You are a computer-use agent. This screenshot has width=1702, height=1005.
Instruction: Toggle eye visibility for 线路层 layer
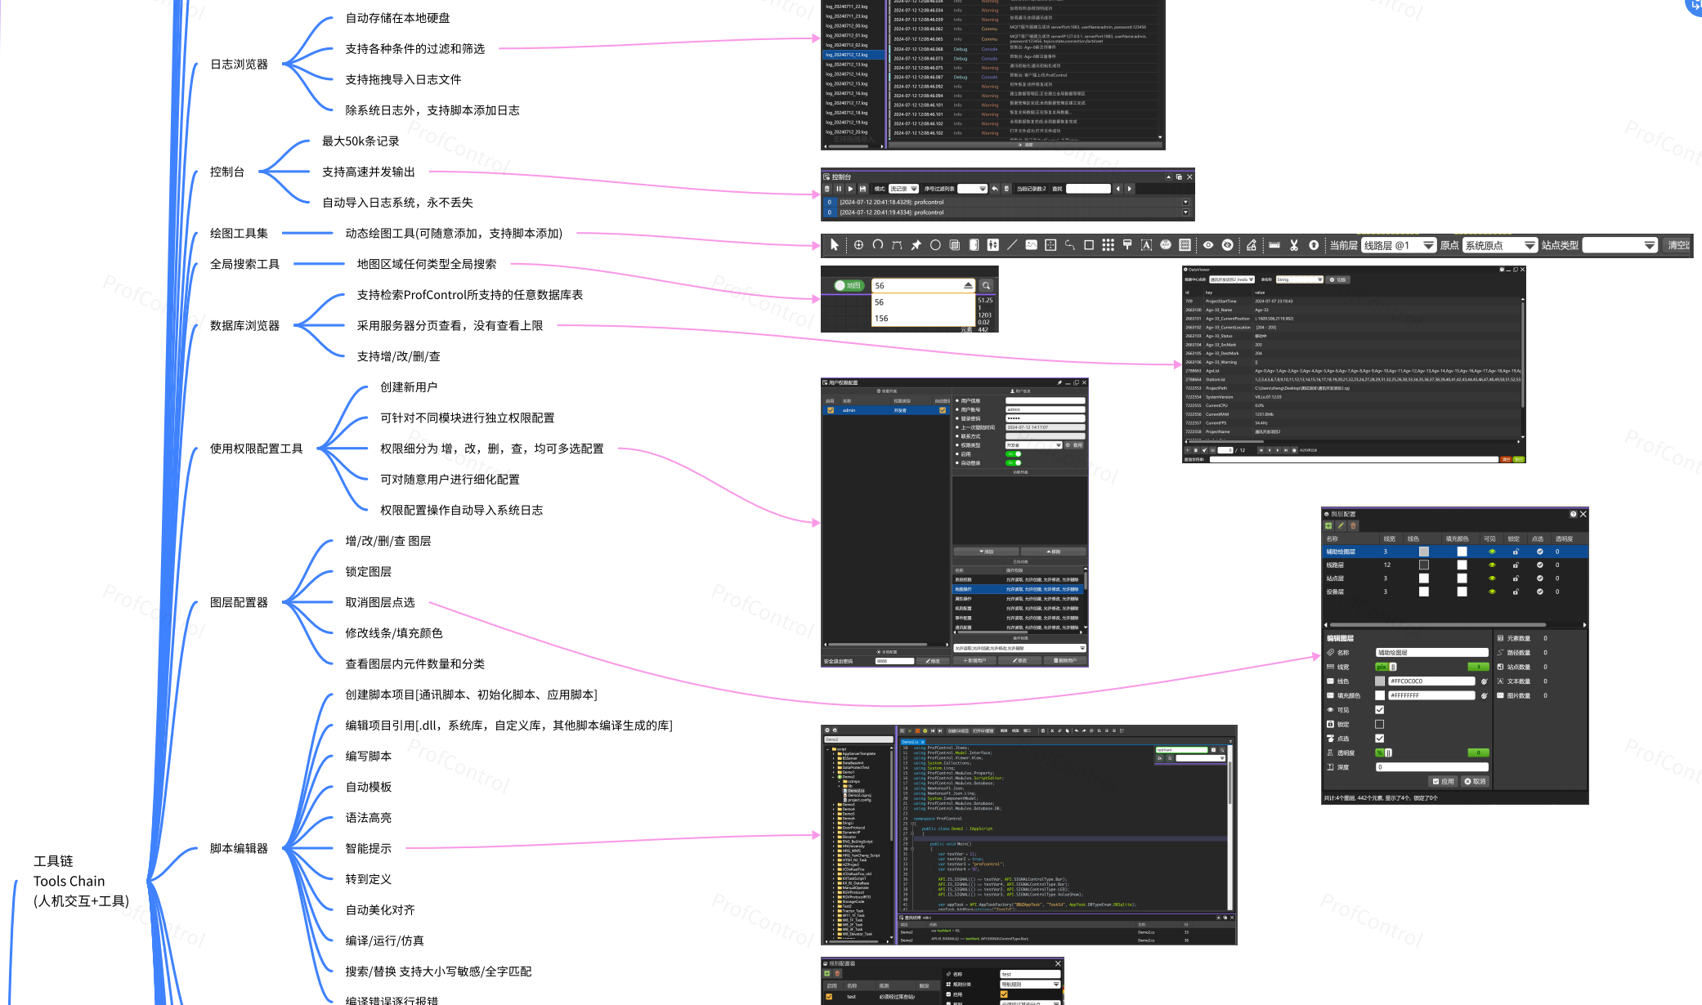pos(1491,565)
